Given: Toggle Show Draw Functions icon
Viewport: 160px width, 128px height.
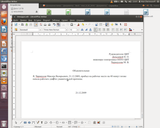Looking at the screenshot, I should point(107,25).
